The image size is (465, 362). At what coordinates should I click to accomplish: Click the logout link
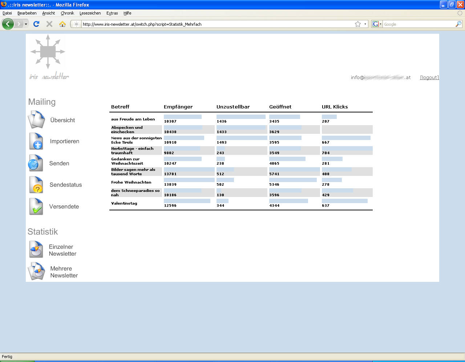point(429,77)
